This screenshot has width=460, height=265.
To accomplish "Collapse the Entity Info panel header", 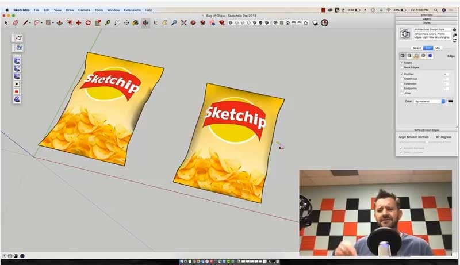I will [x=426, y=15].
